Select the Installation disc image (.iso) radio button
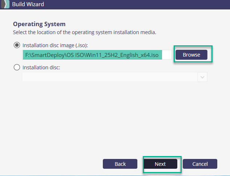This screenshot has width=230, height=176. (16, 45)
